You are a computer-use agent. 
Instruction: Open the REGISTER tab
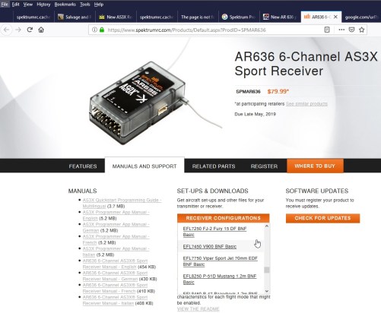click(x=264, y=166)
